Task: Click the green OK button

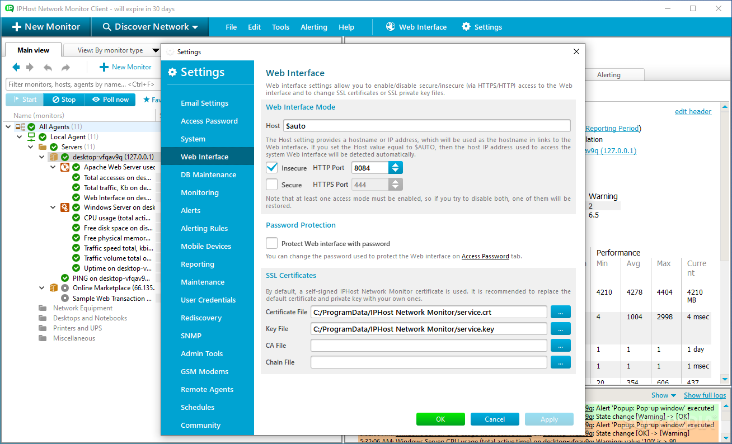Action: pyautogui.click(x=440, y=419)
